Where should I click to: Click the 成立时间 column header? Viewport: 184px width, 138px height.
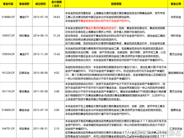coord(40,4)
